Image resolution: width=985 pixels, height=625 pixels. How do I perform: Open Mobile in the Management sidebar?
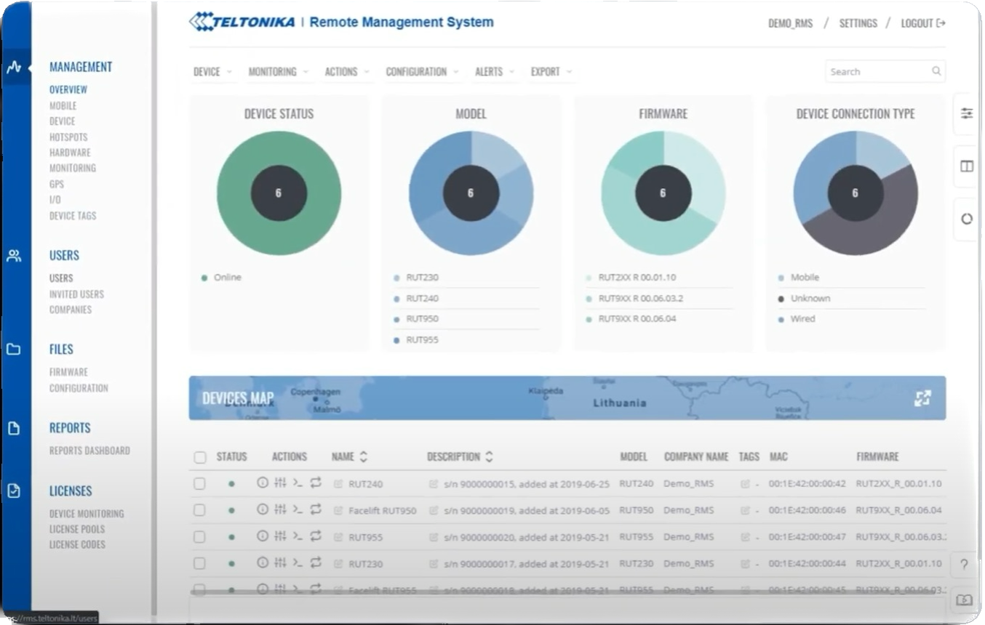(x=63, y=106)
